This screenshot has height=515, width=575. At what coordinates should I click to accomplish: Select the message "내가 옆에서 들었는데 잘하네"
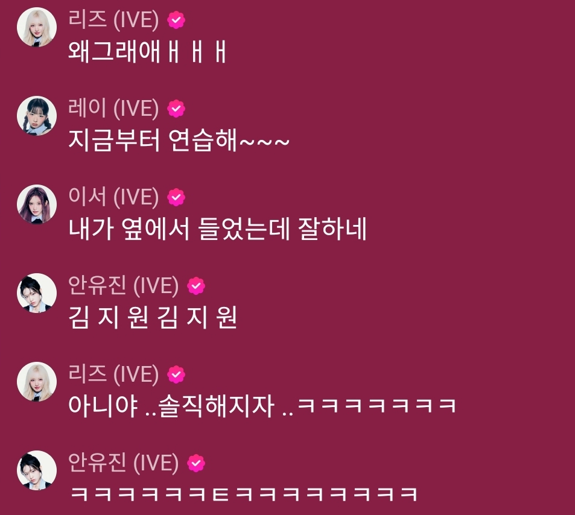(217, 229)
